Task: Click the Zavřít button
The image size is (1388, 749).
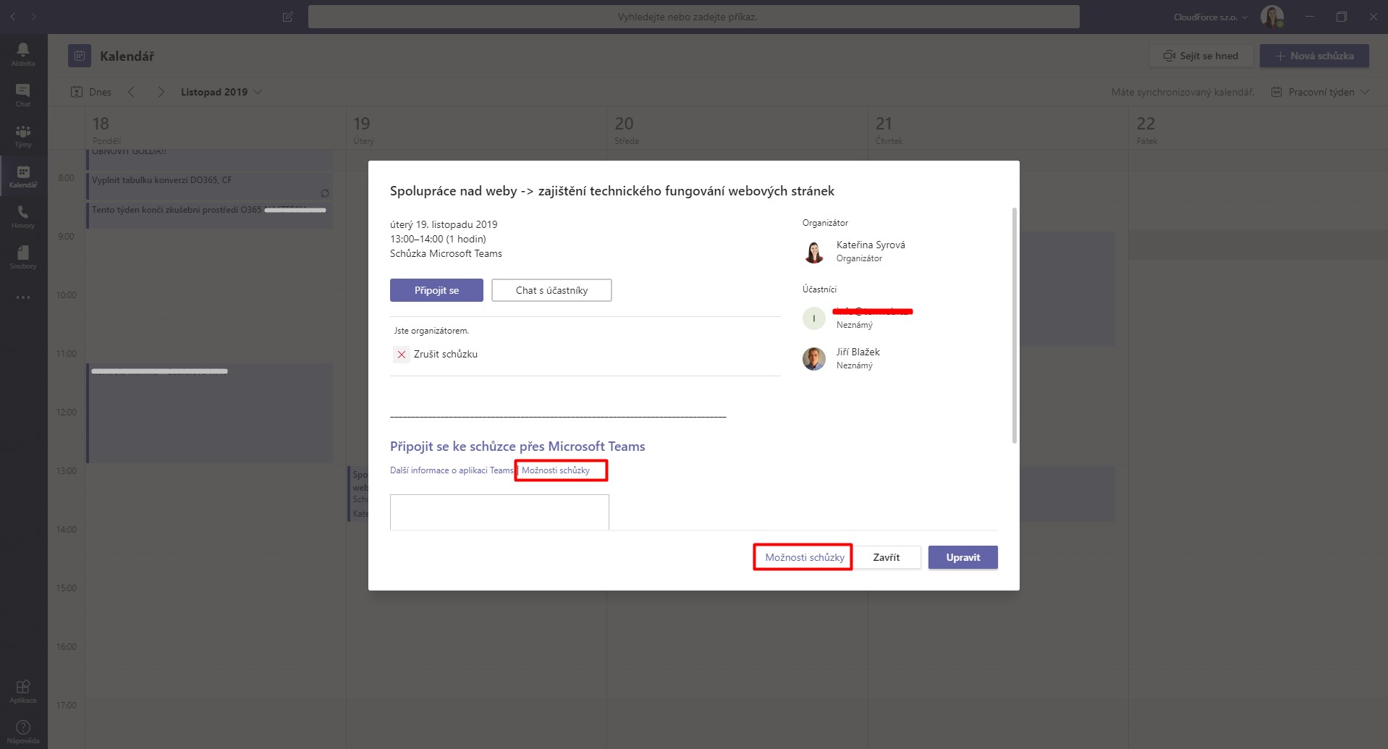Action: tap(886, 557)
